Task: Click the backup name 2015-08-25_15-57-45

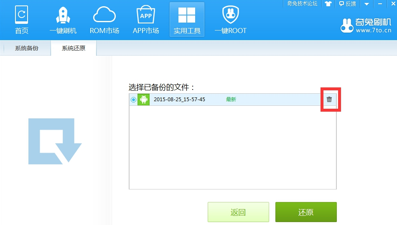Action: [x=179, y=99]
